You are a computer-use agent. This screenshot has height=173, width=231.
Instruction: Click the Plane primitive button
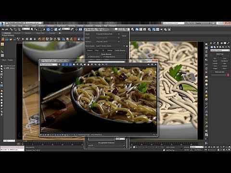(x=224, y=68)
